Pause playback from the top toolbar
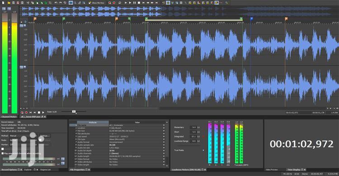339x176 pixels. pyautogui.click(x=135, y=3)
